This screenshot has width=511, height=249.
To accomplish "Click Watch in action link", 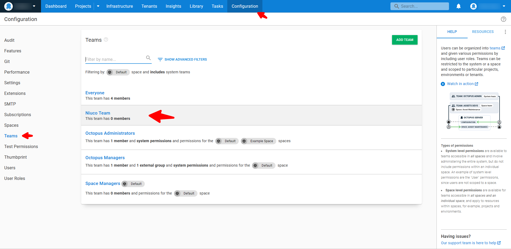I will click(460, 84).
